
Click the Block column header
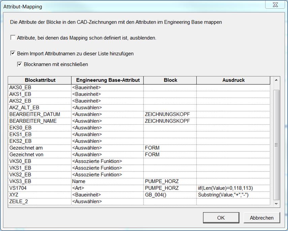(170, 80)
